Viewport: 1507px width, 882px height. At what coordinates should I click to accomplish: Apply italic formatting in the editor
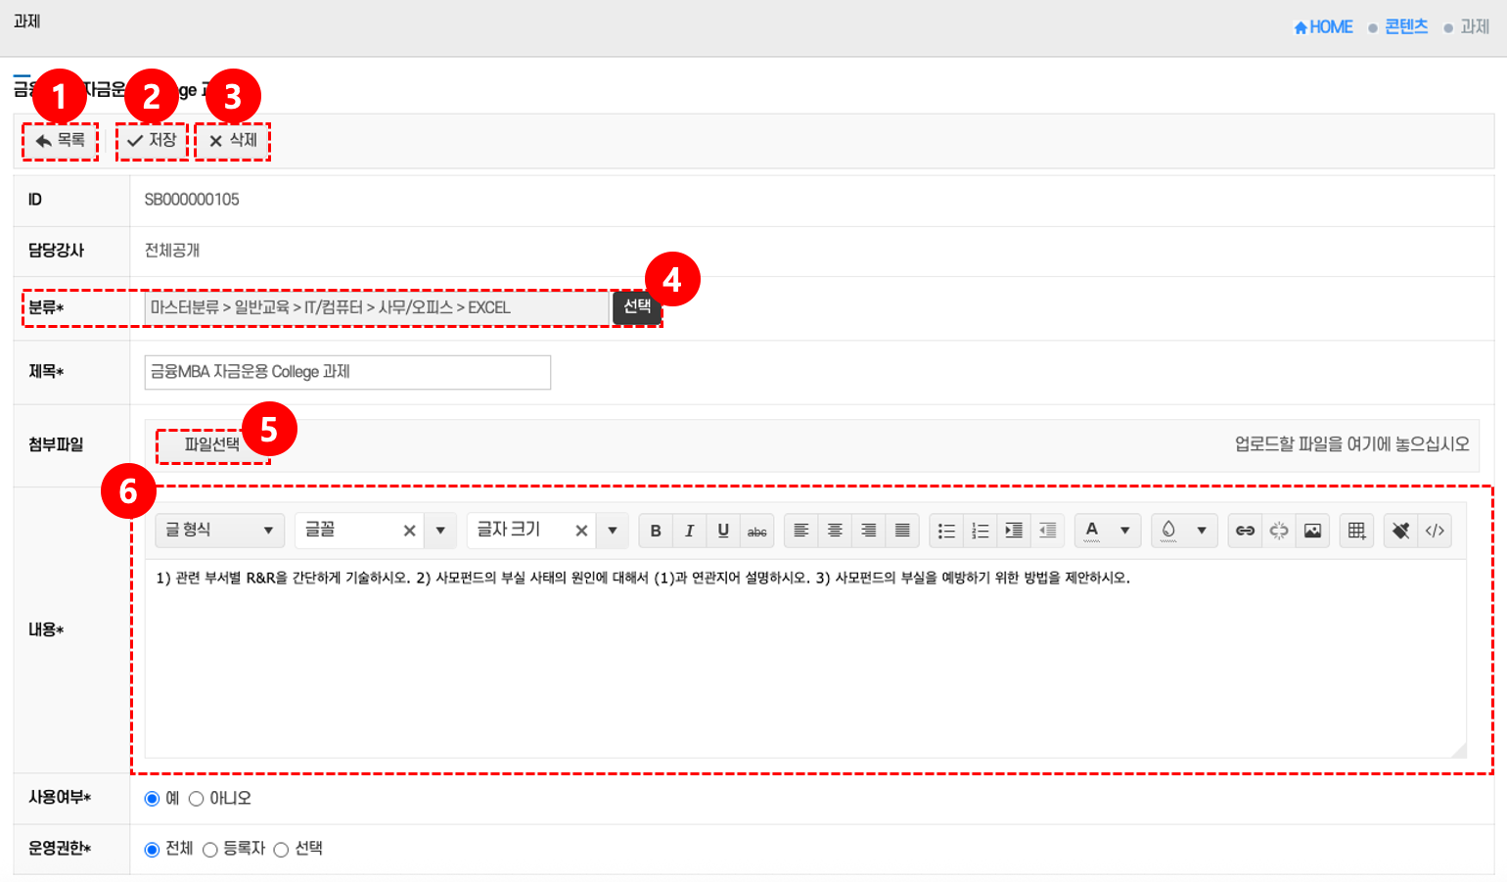(689, 531)
